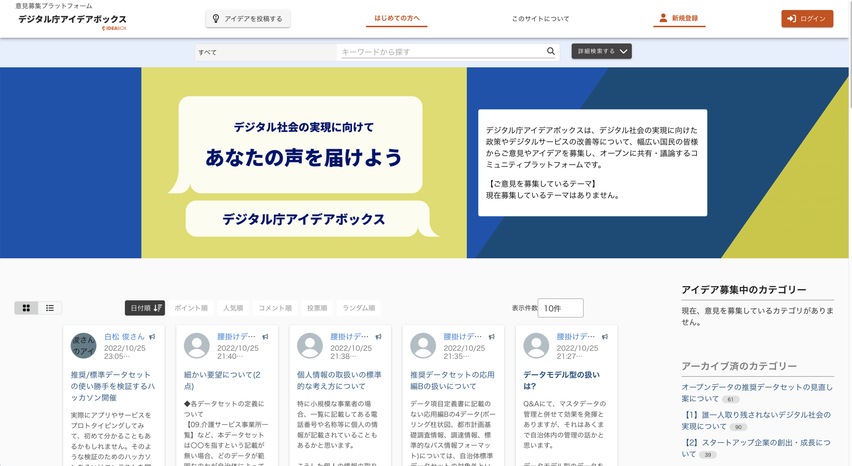
Task: Click the megaphone icon on 白松 俊さん's card
Action: point(153,337)
